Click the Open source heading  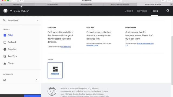click(131, 27)
